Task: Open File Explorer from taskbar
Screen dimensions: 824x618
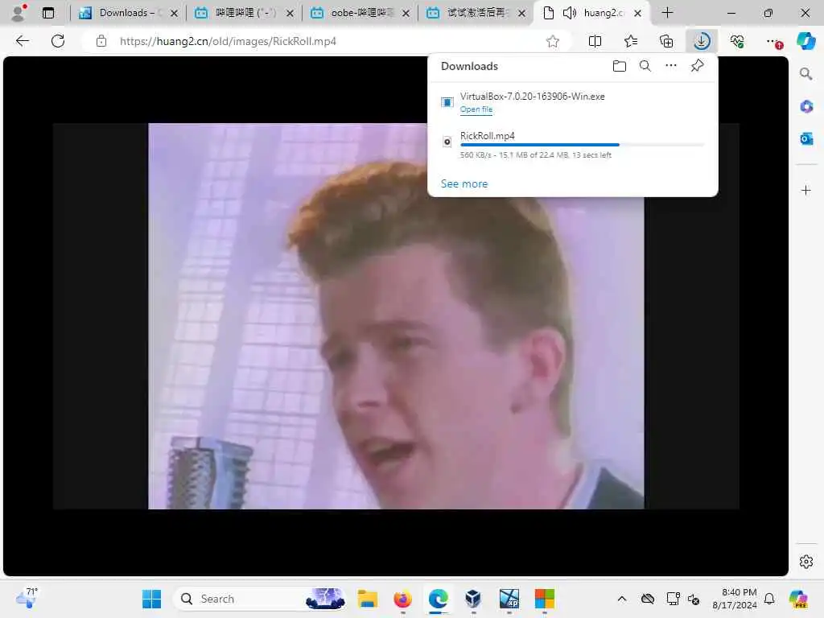Action: pyautogui.click(x=367, y=599)
